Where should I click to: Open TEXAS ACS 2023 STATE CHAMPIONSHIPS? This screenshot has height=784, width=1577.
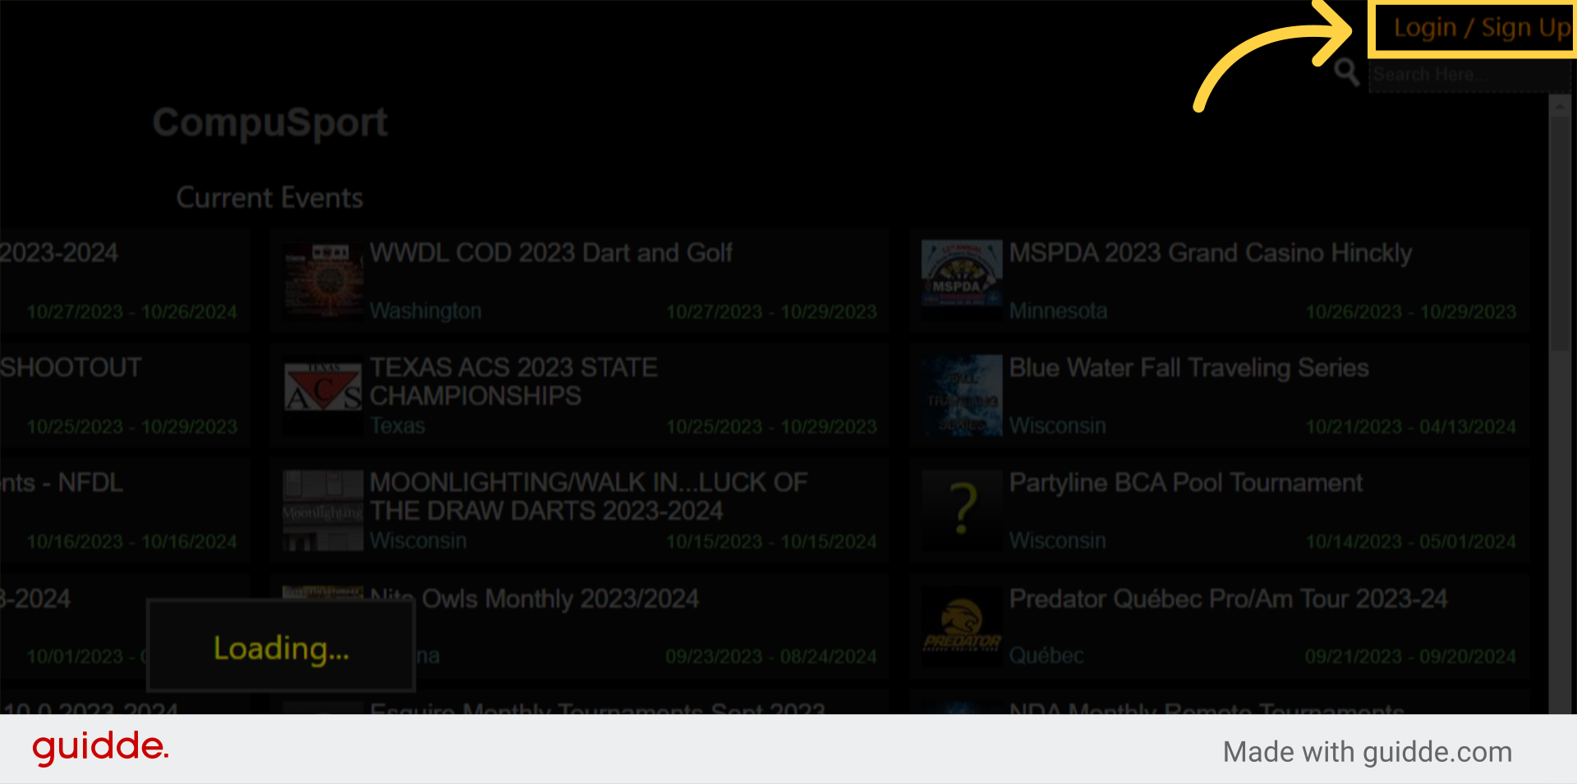[x=513, y=382]
